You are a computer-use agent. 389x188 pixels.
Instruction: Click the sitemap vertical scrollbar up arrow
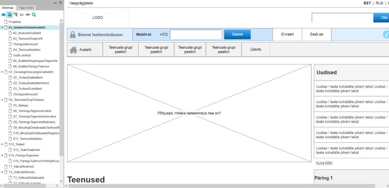61,21
